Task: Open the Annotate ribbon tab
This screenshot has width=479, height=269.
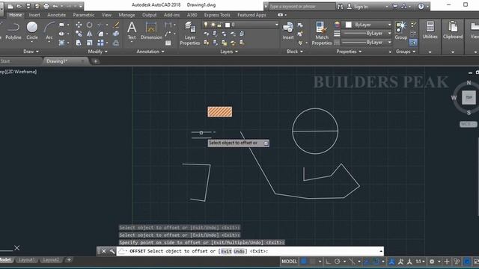Action: point(56,15)
